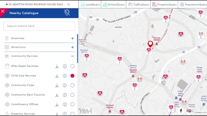Disable the Child Care Services layer
Screen dimensions: 207x116
[x=72, y=76]
